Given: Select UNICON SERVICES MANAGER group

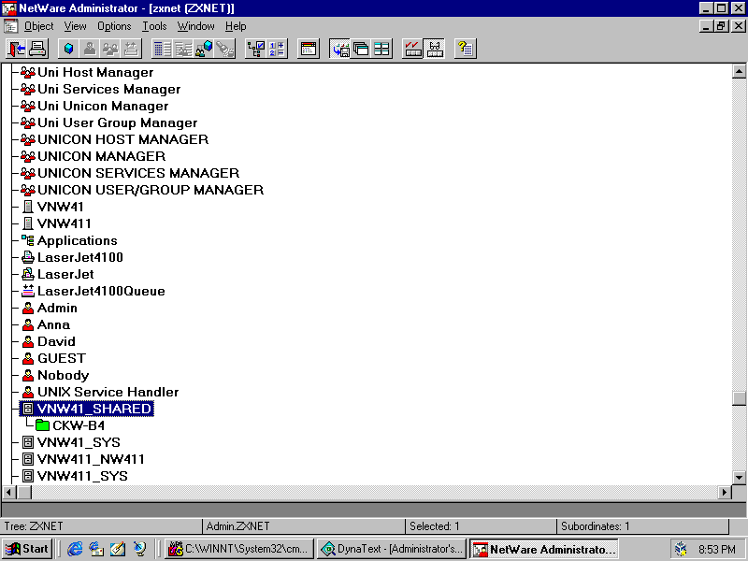Looking at the screenshot, I should click(x=138, y=173).
